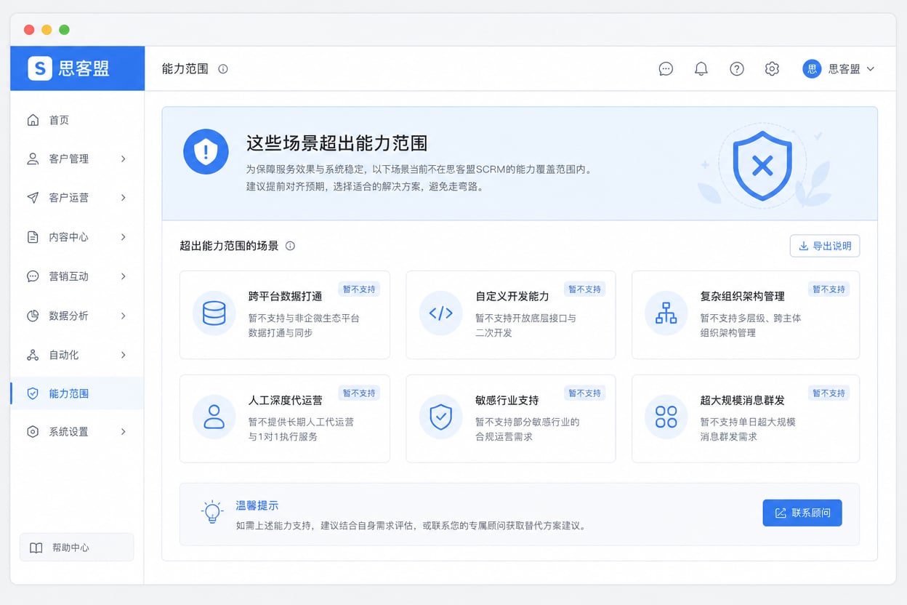Click the 这些场景超出能力范围 heading
Image resolution: width=907 pixels, height=605 pixels.
pos(336,143)
